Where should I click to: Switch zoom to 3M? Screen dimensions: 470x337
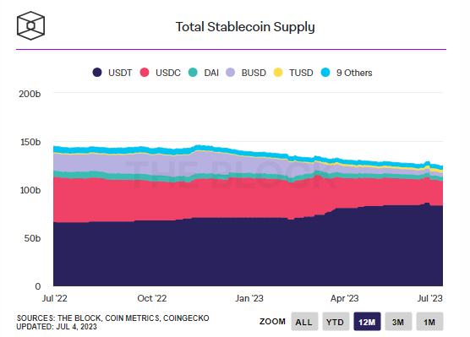coord(398,322)
